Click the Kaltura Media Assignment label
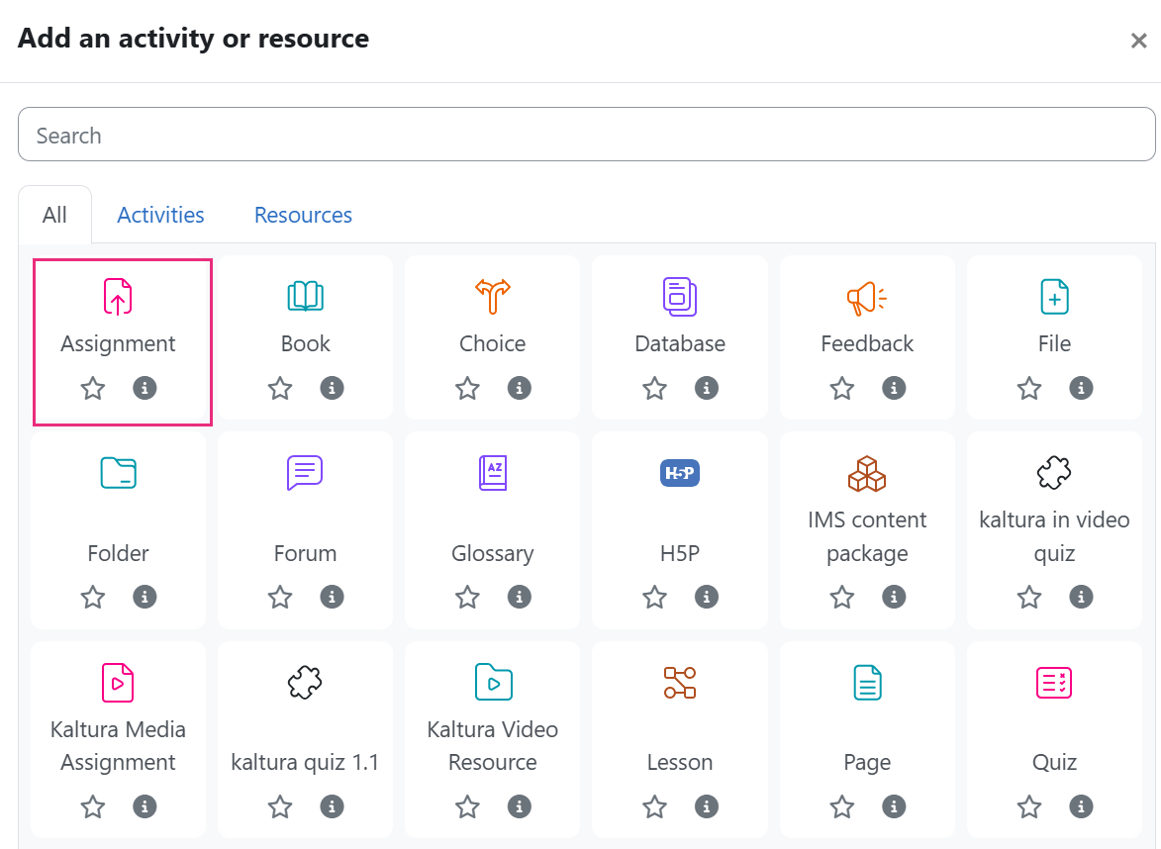The image size is (1161, 849). tap(118, 745)
